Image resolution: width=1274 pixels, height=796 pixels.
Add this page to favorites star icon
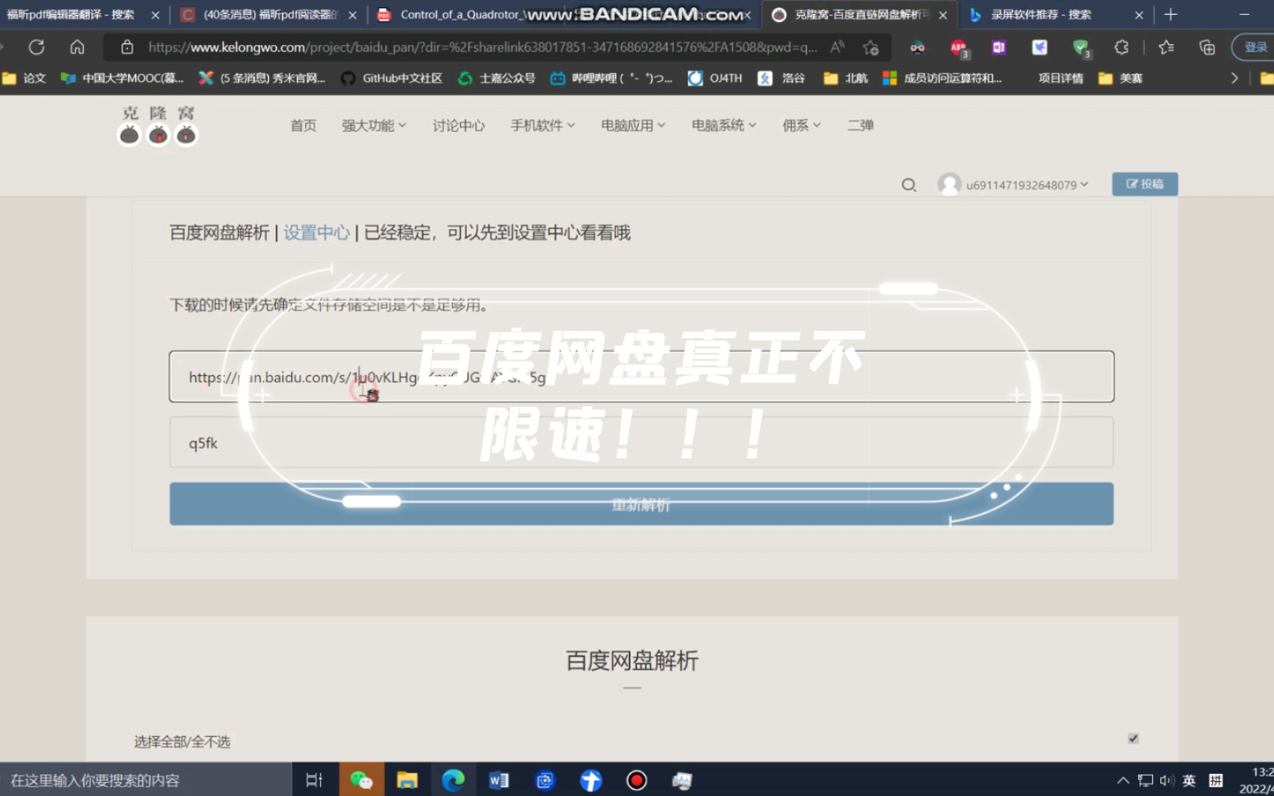coord(871,48)
